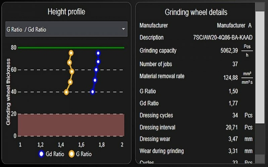
Task: Click the Grinding capacity row label
Action: [158, 51]
